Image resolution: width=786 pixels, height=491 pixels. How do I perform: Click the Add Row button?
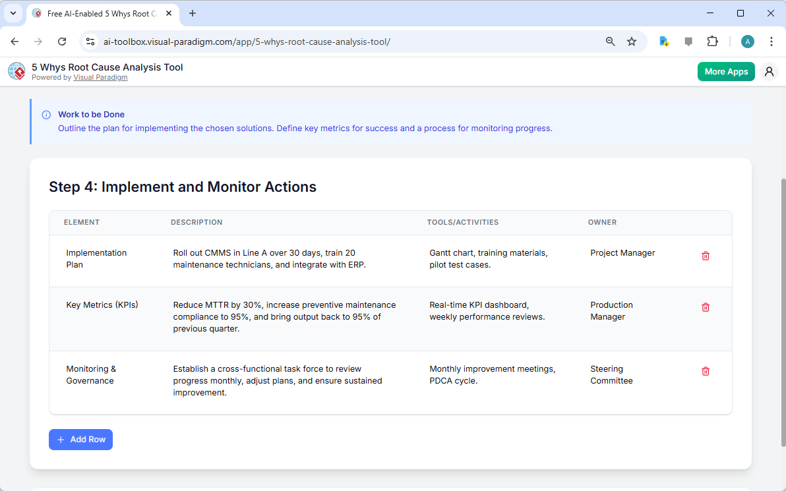[80, 440]
